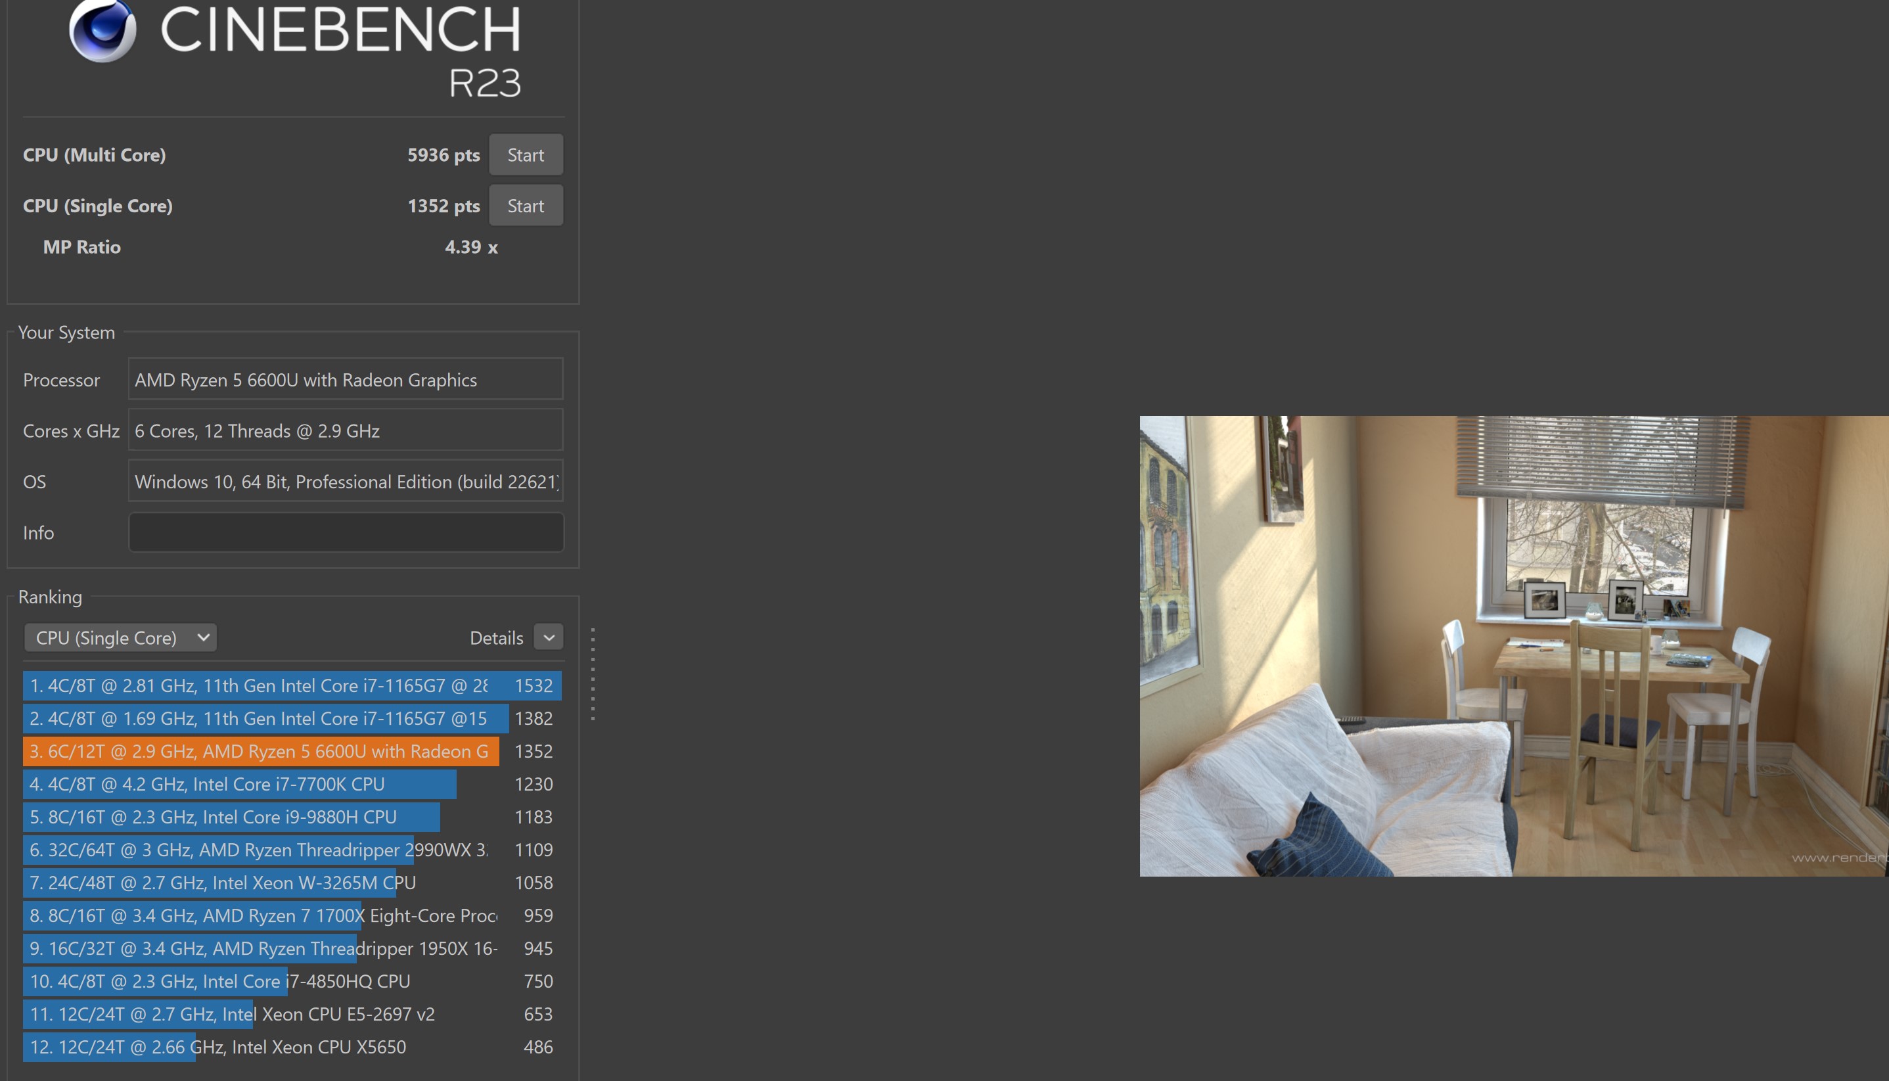Select ranking row 4, Intel Core i7-7700K
This screenshot has height=1081, width=1889.
pyautogui.click(x=292, y=784)
